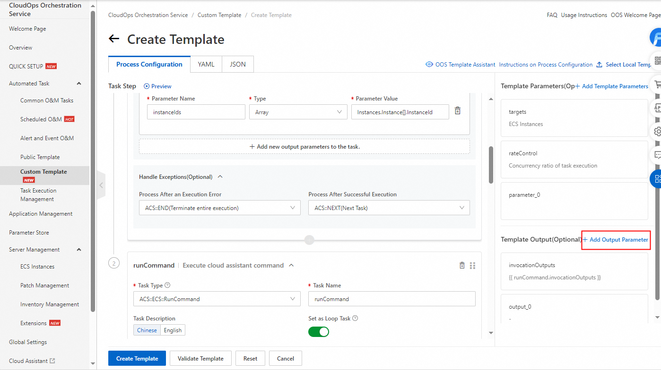The height and width of the screenshot is (370, 661).
Task: Click the Reset button
Action: tap(251, 359)
